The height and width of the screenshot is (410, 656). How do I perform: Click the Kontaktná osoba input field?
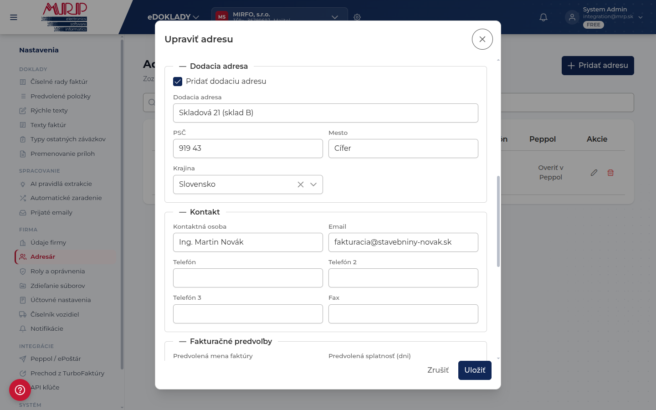[x=248, y=242]
